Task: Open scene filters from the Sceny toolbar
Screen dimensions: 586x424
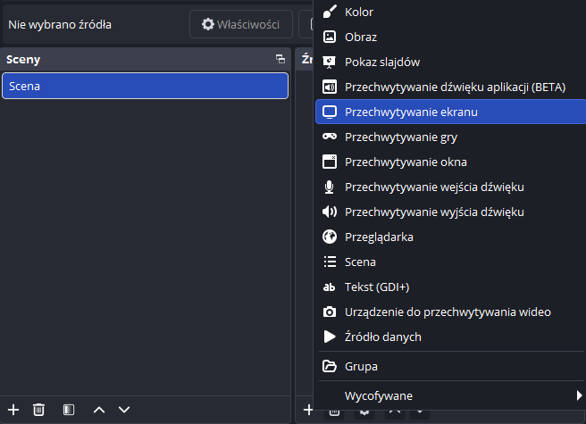Action: tap(69, 409)
